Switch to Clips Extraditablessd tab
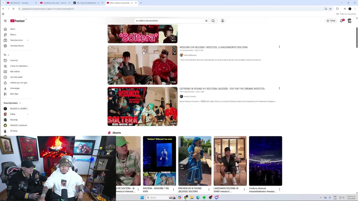 88,3
